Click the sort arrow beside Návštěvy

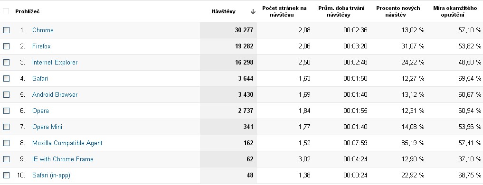point(253,12)
